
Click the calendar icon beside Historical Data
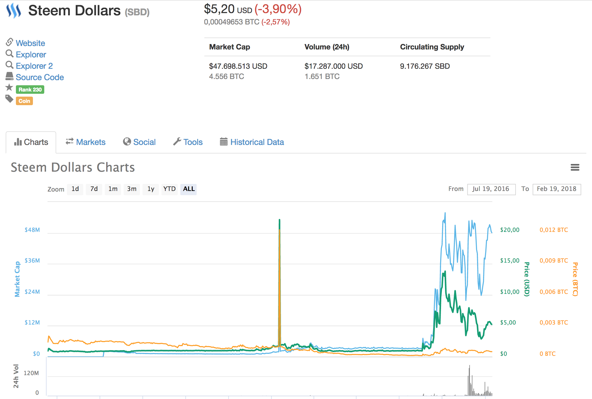224,142
